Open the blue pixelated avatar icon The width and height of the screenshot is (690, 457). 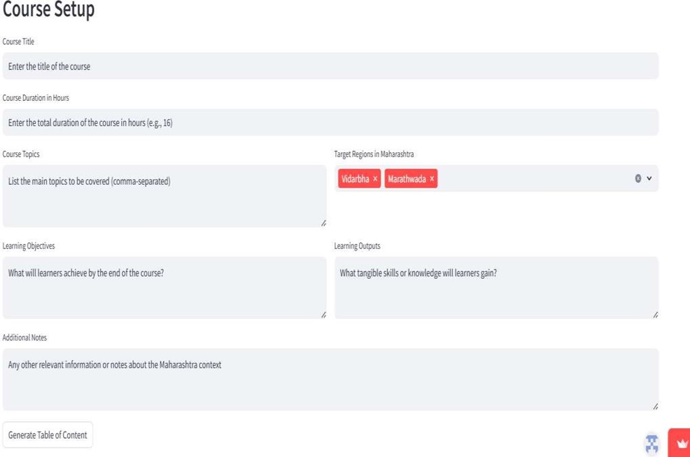tap(651, 443)
